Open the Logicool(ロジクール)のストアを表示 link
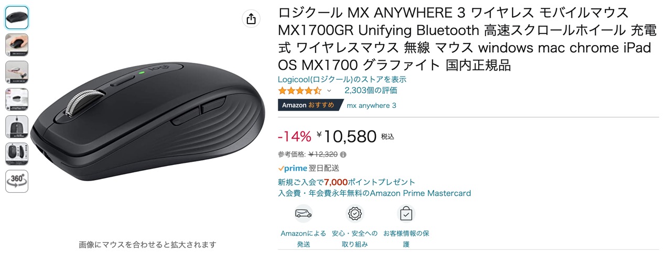671x254 pixels. [x=342, y=80]
